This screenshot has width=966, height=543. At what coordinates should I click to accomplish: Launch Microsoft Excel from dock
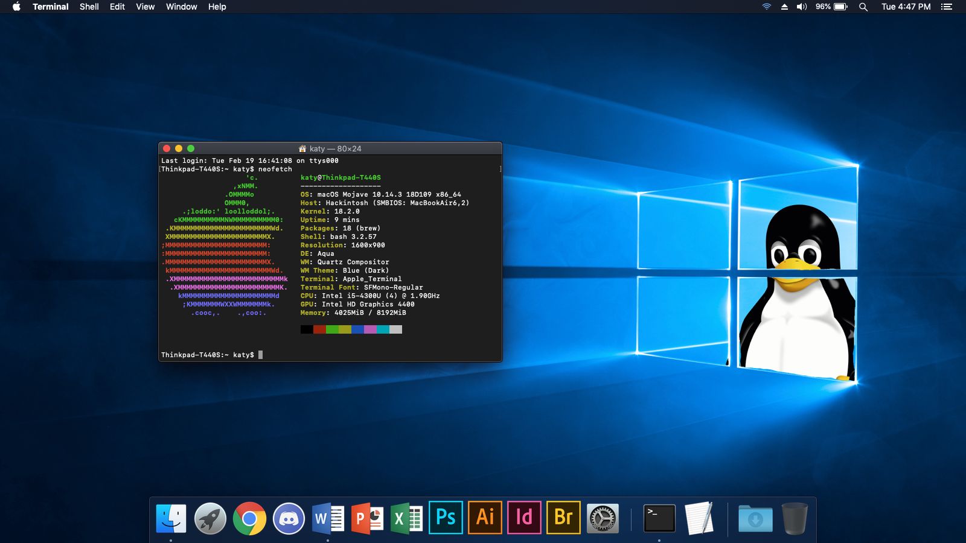(x=406, y=518)
